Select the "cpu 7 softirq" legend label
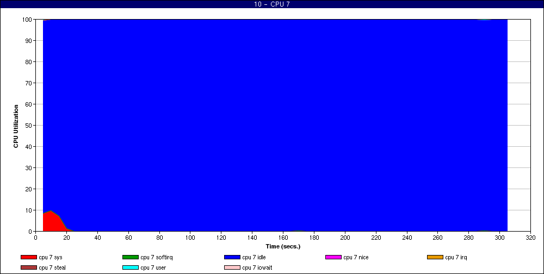 [156, 257]
